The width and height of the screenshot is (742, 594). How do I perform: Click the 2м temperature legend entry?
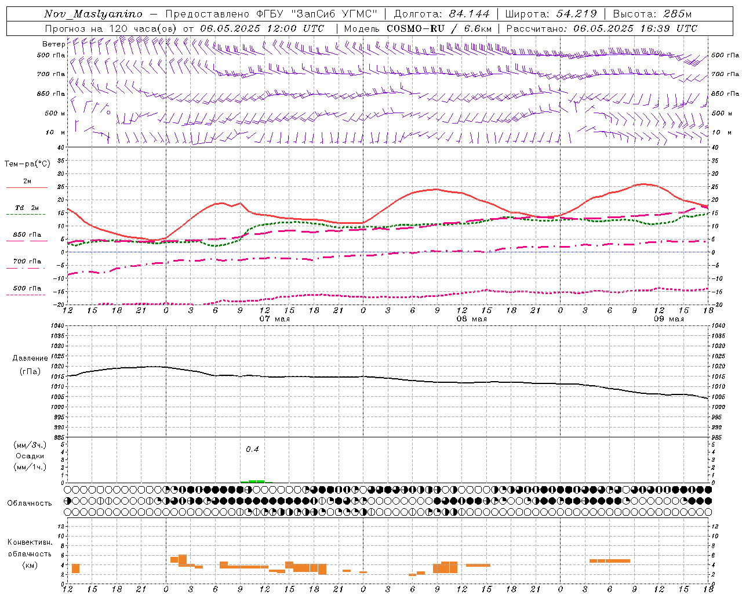tap(27, 181)
